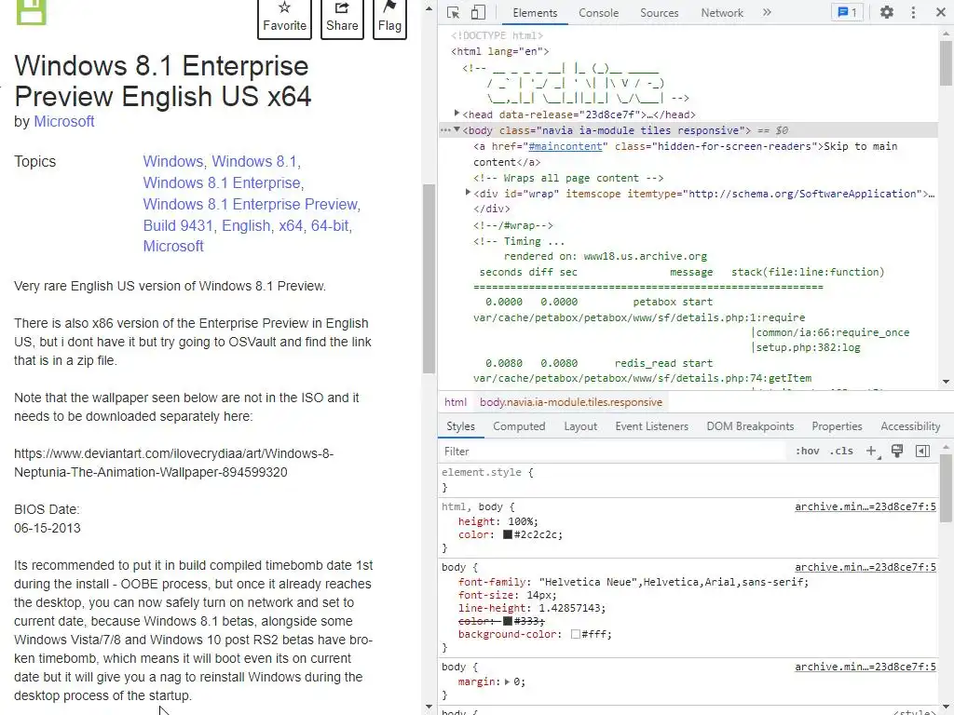Toggle the :hov element state panel

point(808,452)
